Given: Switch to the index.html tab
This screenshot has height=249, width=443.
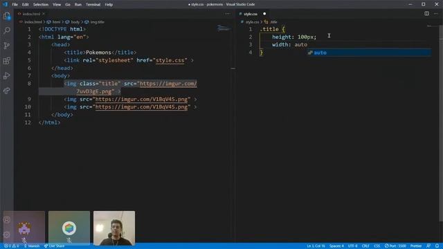Looking at the screenshot, I should (31, 14).
